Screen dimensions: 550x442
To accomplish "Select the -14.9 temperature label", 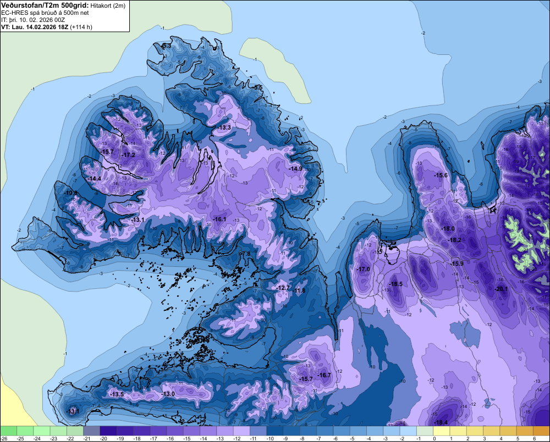I will click(x=295, y=169).
